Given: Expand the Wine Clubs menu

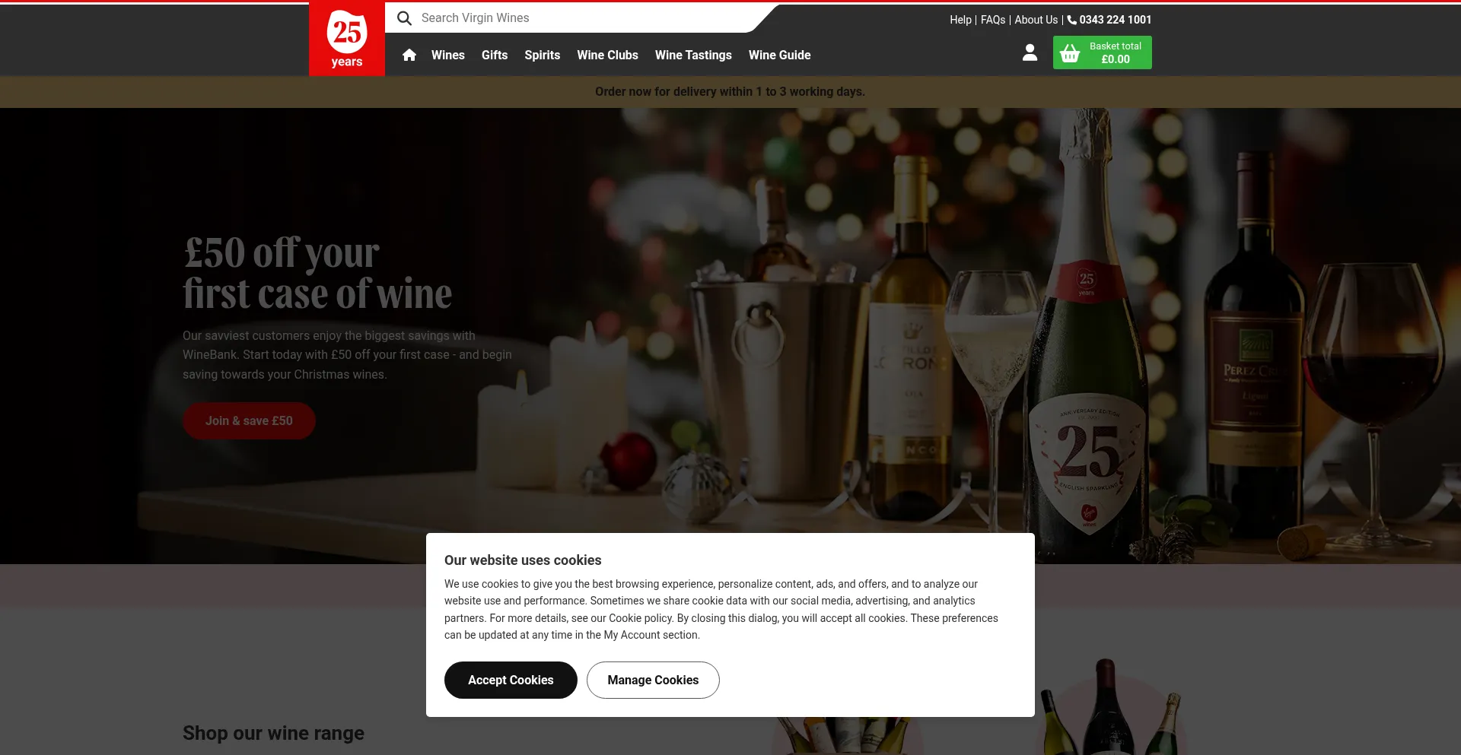Looking at the screenshot, I should [x=607, y=55].
